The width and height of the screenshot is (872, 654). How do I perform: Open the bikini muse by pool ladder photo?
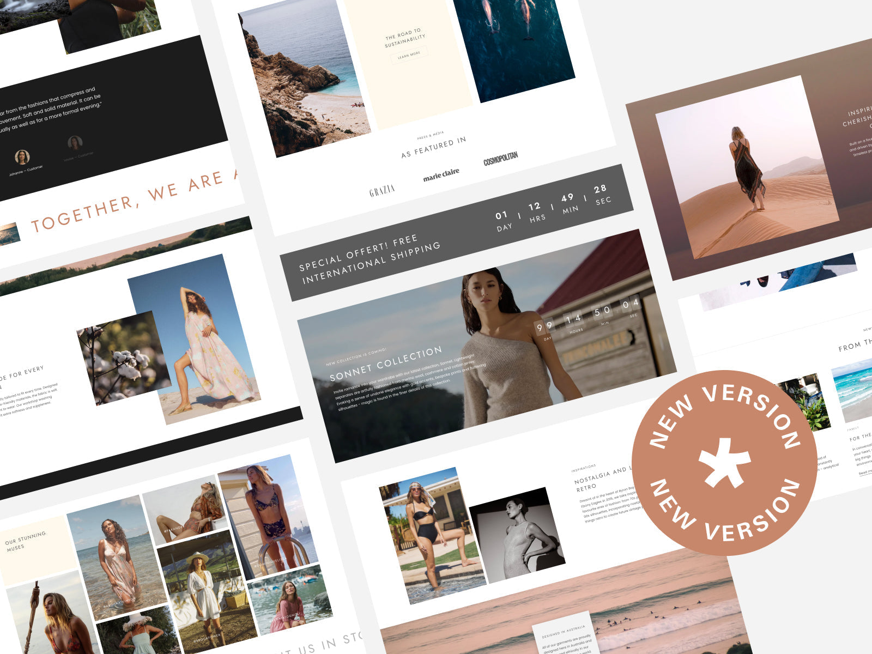pyautogui.click(x=268, y=516)
